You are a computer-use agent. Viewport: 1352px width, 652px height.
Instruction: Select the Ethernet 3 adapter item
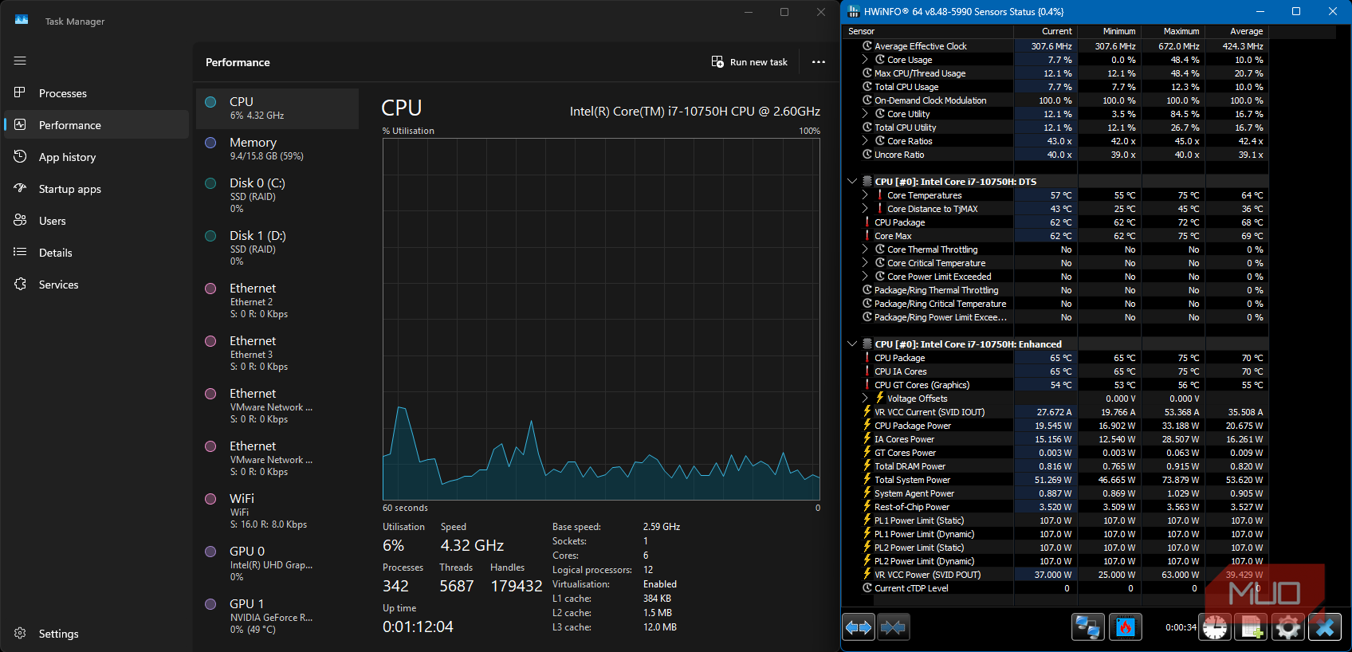[277, 353]
